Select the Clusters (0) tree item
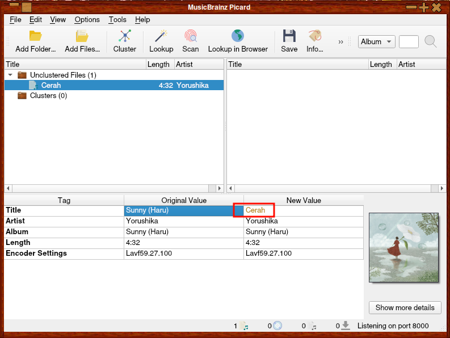Viewport: 450px width, 338px height. click(x=48, y=96)
